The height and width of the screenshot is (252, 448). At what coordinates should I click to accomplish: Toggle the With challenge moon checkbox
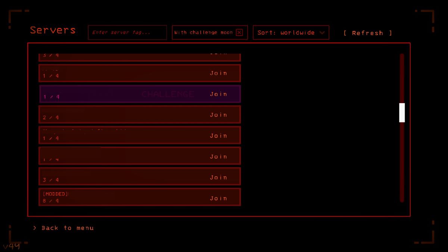(x=239, y=32)
